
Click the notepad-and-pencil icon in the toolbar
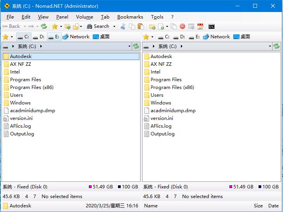coord(200,26)
